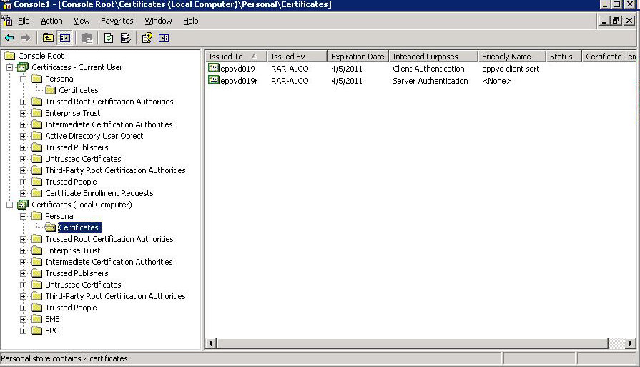Viewport: 640px width, 367px height.
Task: Sort by Expiration Date column header
Action: pyautogui.click(x=358, y=57)
